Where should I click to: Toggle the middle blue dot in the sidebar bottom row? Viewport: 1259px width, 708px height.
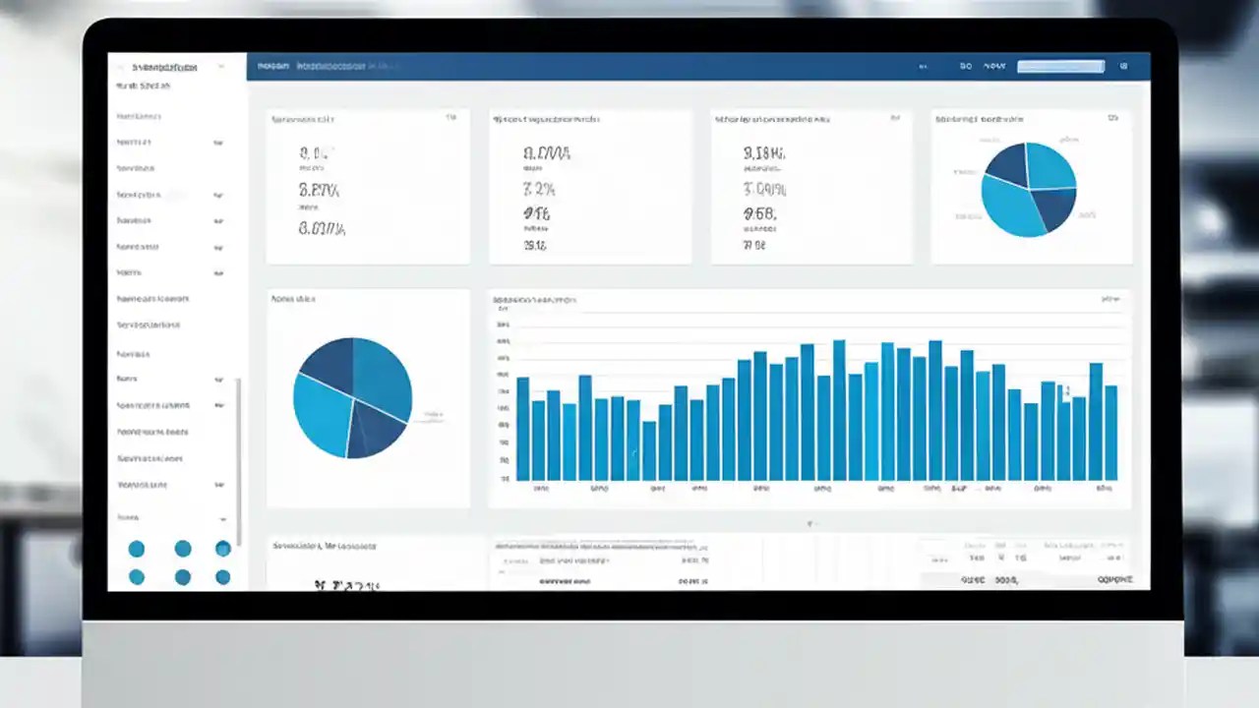pyautogui.click(x=183, y=577)
